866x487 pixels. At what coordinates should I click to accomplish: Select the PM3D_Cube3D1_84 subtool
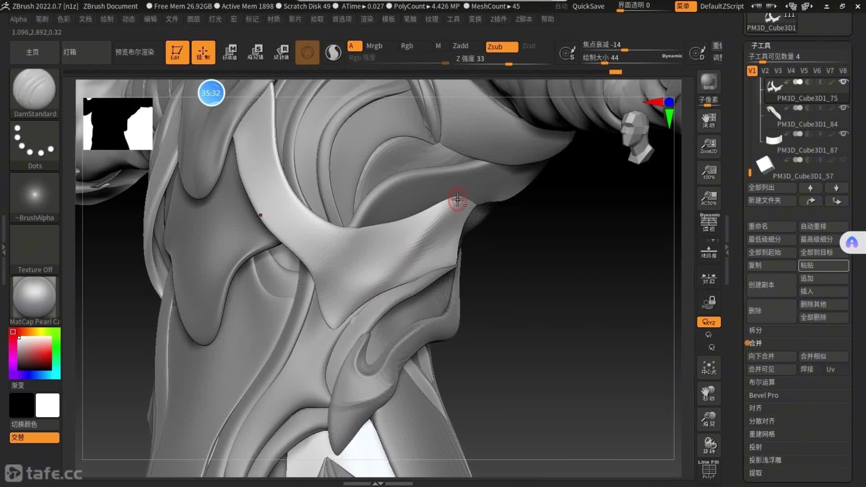point(806,124)
